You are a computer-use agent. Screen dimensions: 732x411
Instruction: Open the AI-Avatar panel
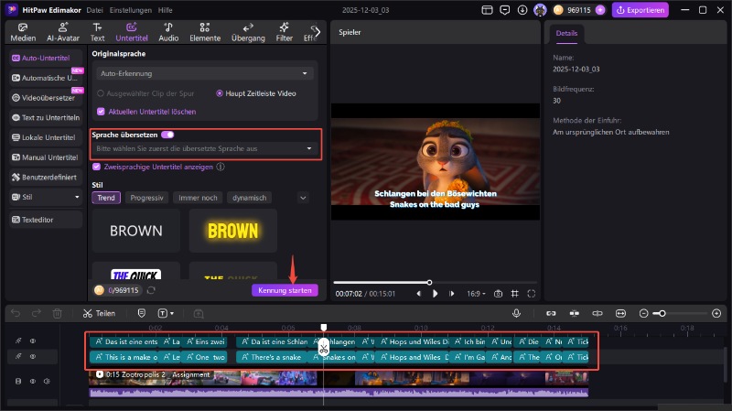(65, 33)
